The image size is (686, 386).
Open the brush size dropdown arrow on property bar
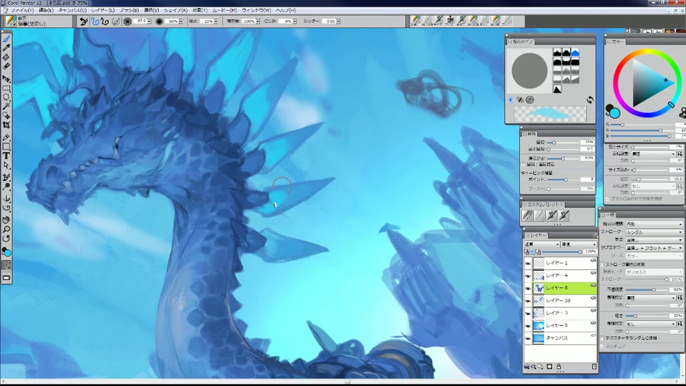tap(150, 21)
